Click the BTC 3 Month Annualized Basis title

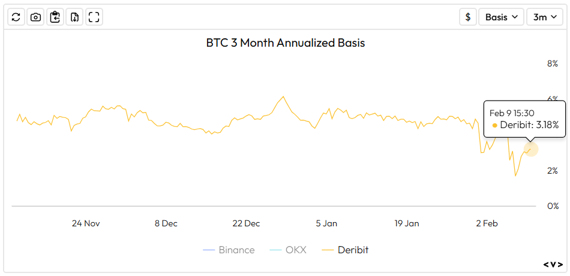[285, 43]
